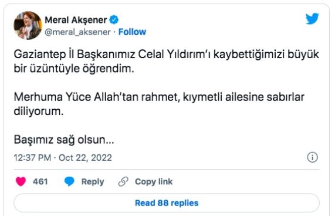Select the Reply label
The image size is (335, 216).
[x=93, y=181]
